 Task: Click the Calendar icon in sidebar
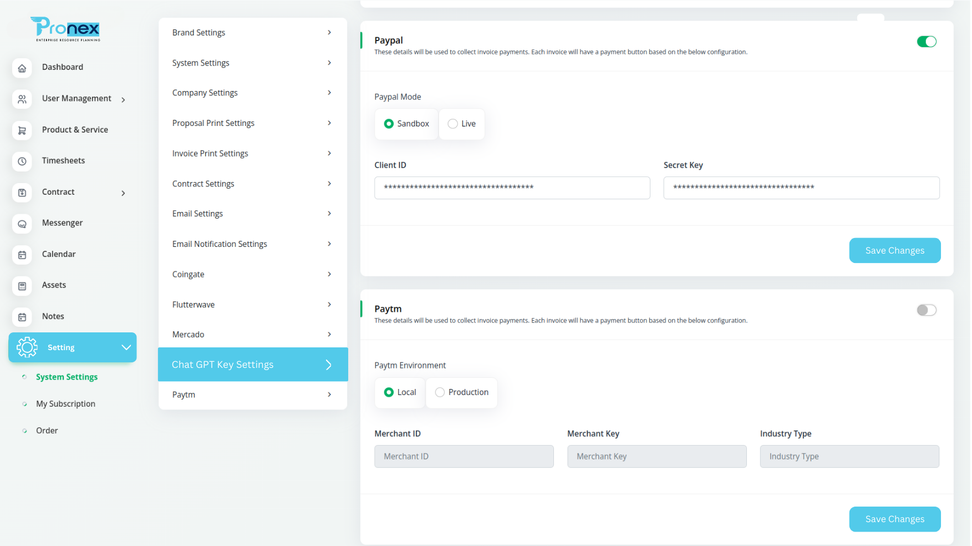(22, 255)
